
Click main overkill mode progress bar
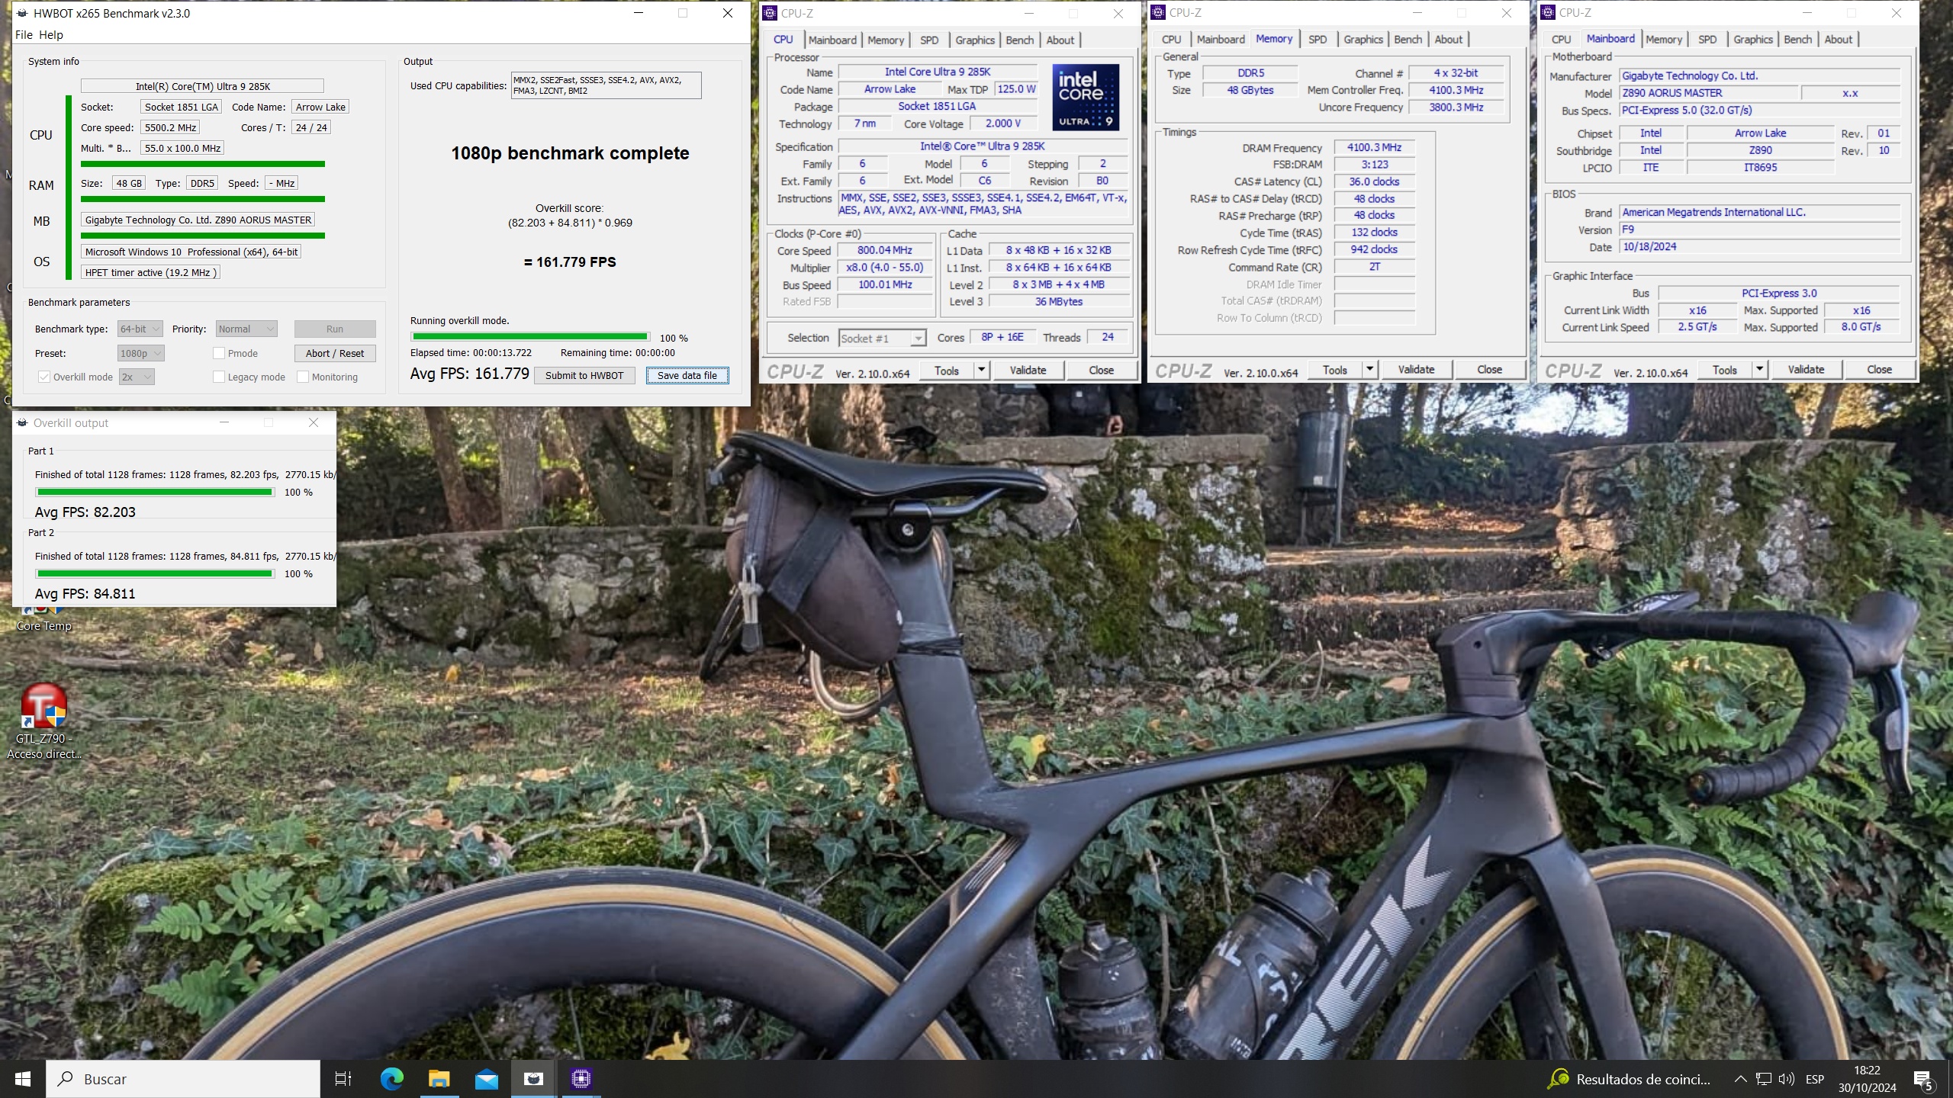530,336
